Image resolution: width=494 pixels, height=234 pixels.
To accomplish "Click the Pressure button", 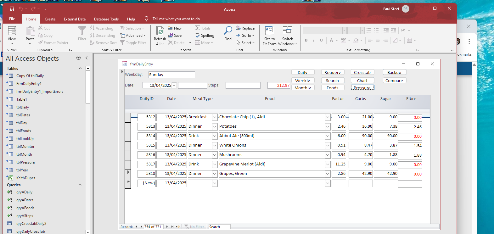I will coord(362,88).
